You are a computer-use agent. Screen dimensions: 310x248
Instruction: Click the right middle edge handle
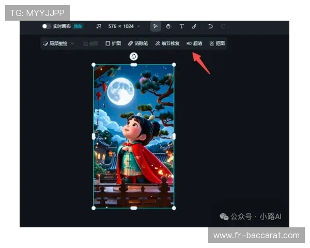pos(174,136)
